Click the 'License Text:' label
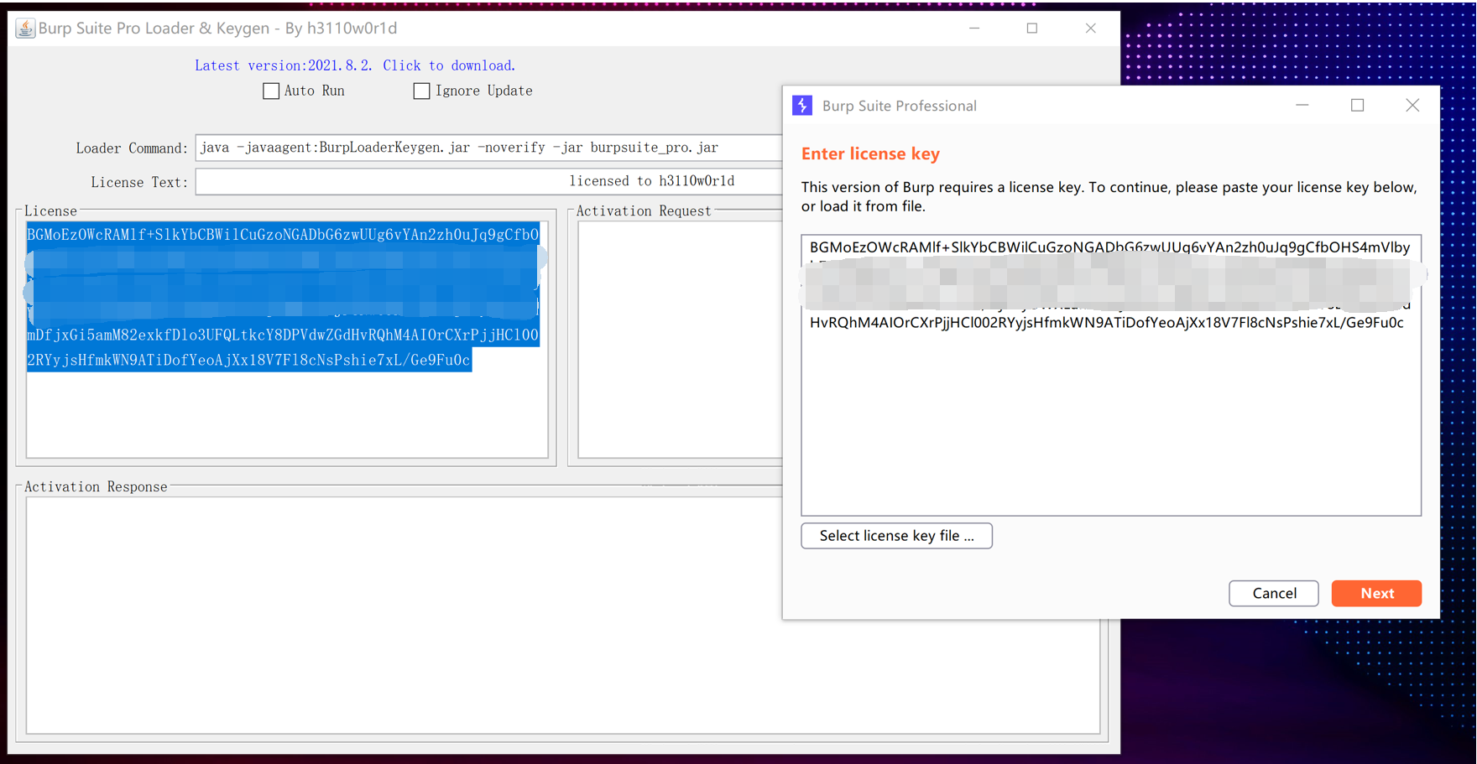Viewport: 1477px width, 764px height. click(139, 183)
